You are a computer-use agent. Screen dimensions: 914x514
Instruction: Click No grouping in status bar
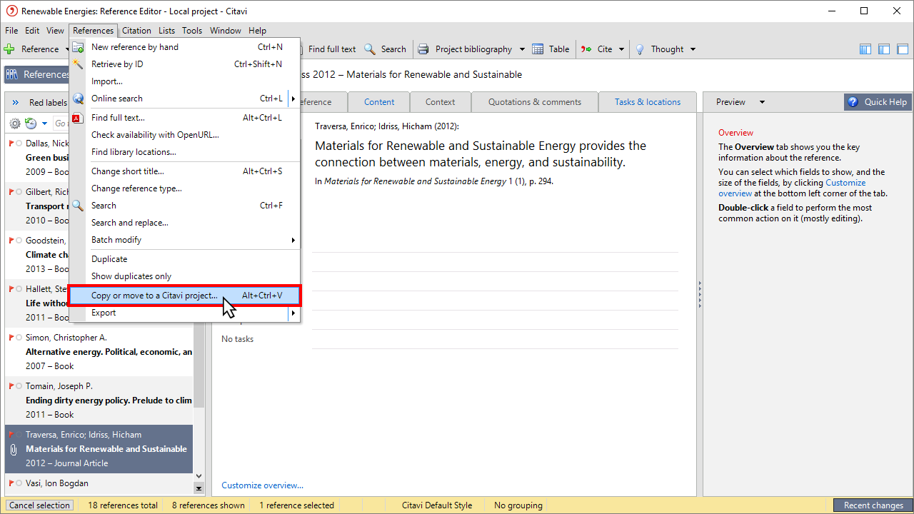(x=518, y=505)
